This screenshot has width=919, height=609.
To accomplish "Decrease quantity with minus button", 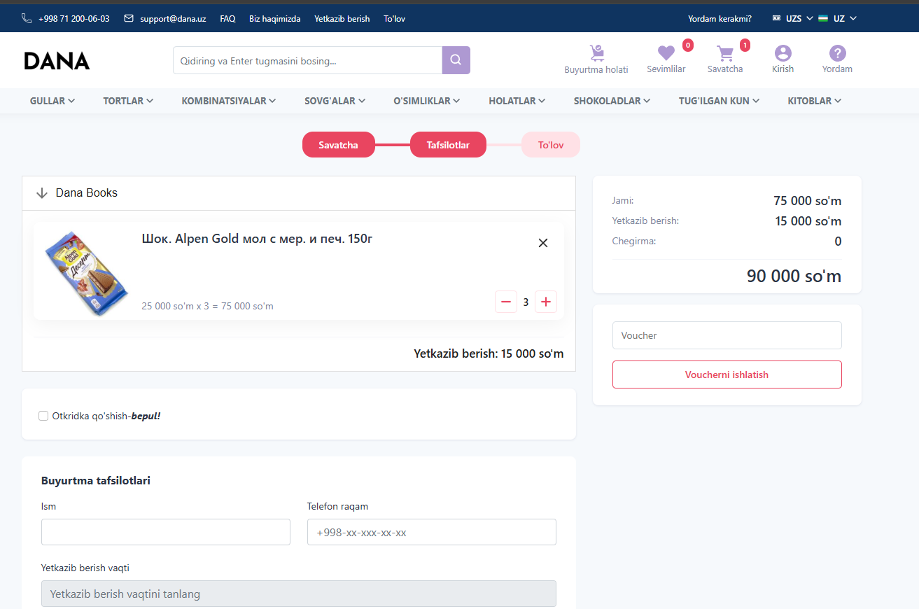I will pos(506,302).
